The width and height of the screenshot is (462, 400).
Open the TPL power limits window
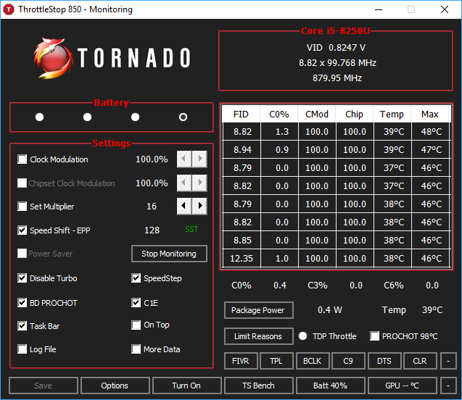coord(276,361)
